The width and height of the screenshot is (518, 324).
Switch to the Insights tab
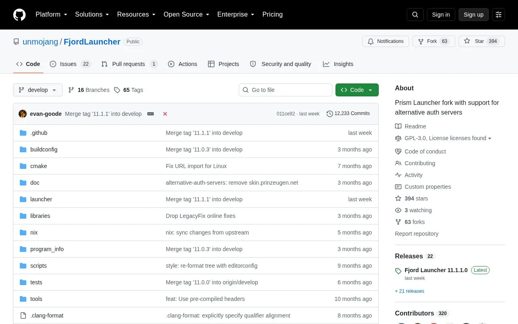tap(338, 64)
